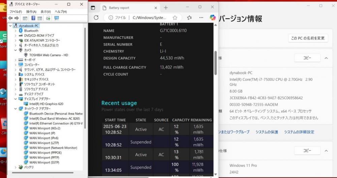Click the Update driver icon with green arrow
This screenshot has width=337, height=178.
click(48, 18)
